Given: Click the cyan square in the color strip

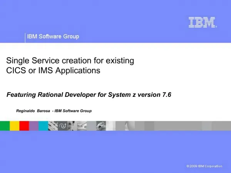Looking at the screenshot, I should pos(43,126).
